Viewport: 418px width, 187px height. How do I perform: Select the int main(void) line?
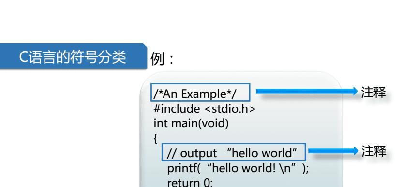(191, 123)
